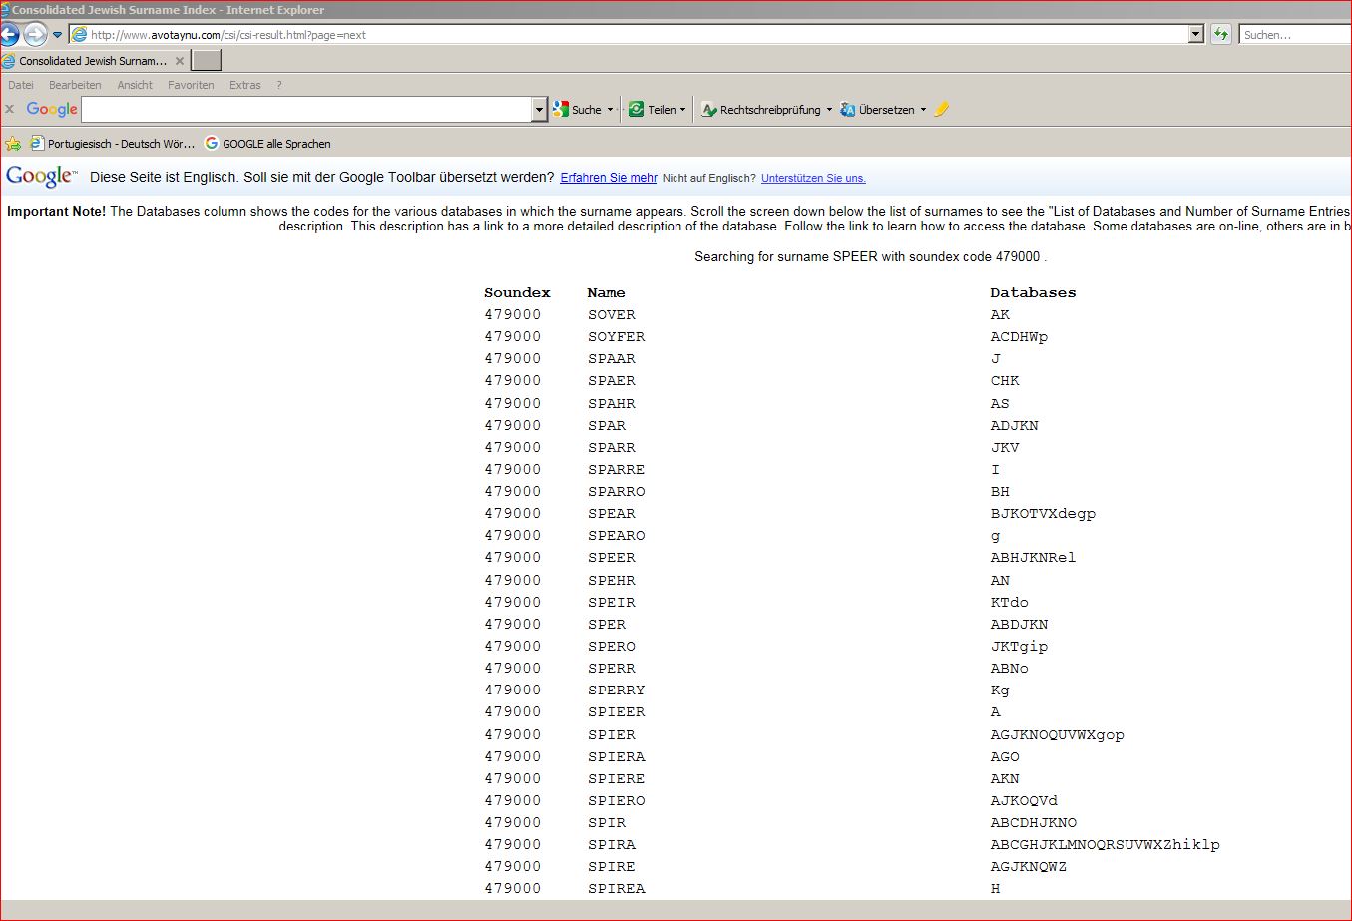Click the Google Toolbar search field
This screenshot has height=921, width=1352.
[x=307, y=109]
